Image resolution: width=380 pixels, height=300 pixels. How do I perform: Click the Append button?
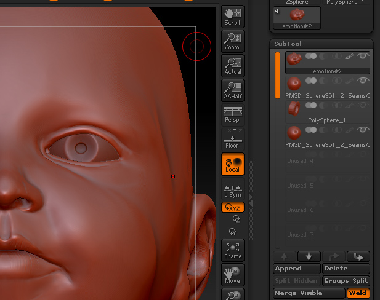tap(296, 269)
